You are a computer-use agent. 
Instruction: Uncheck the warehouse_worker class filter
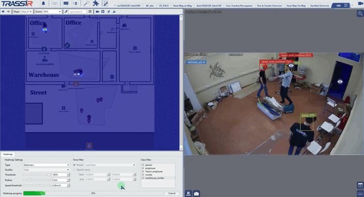coord(143,178)
